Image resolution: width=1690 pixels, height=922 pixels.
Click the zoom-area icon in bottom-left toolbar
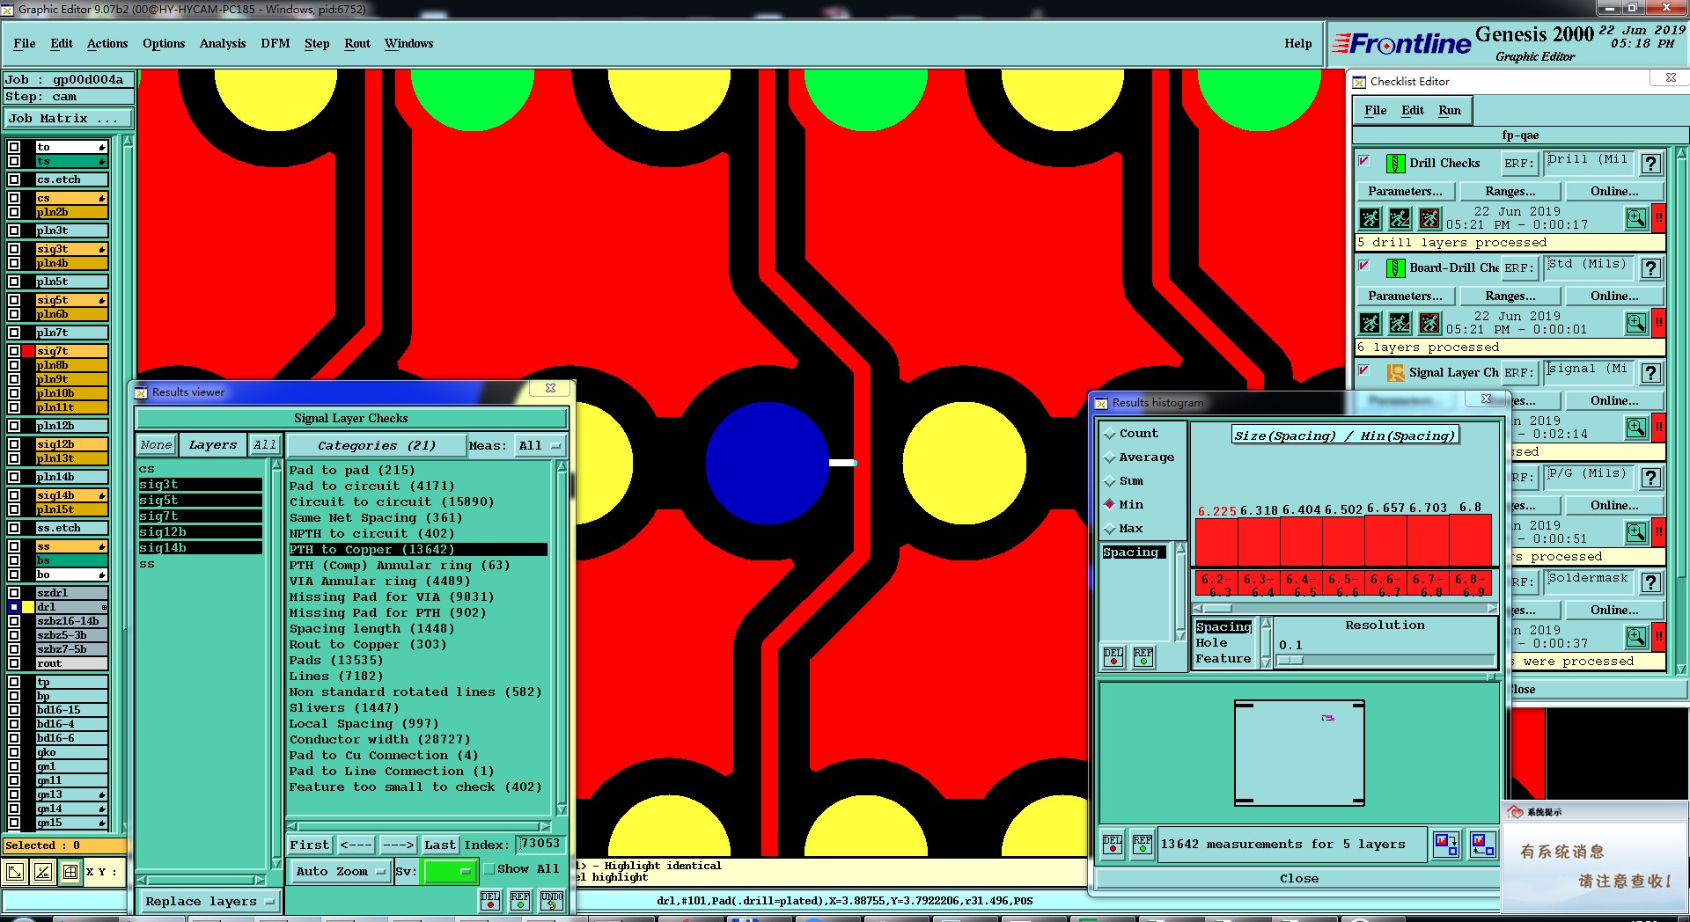(x=16, y=872)
